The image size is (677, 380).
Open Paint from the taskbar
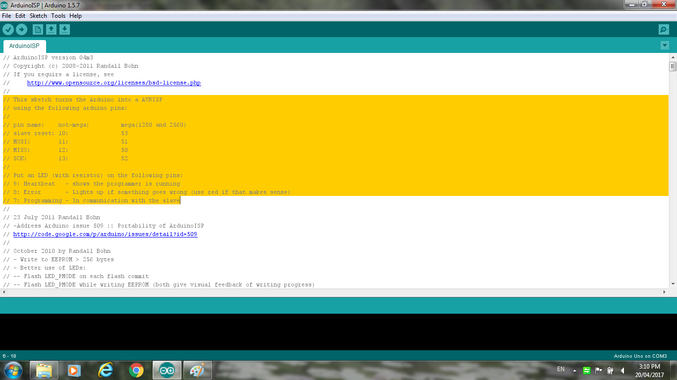(198, 370)
